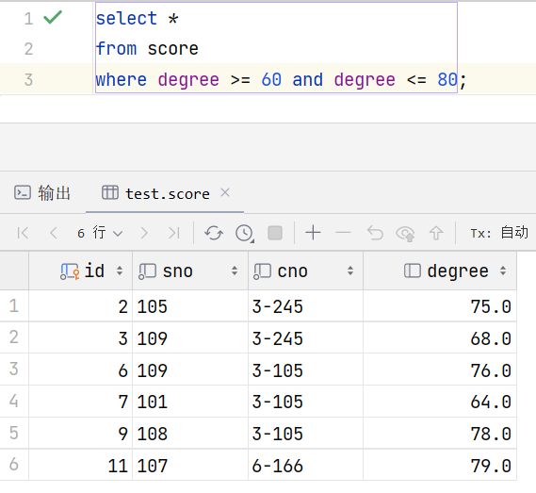
Task: Open the Tx: 自动 transaction mode selector
Action: tap(499, 233)
